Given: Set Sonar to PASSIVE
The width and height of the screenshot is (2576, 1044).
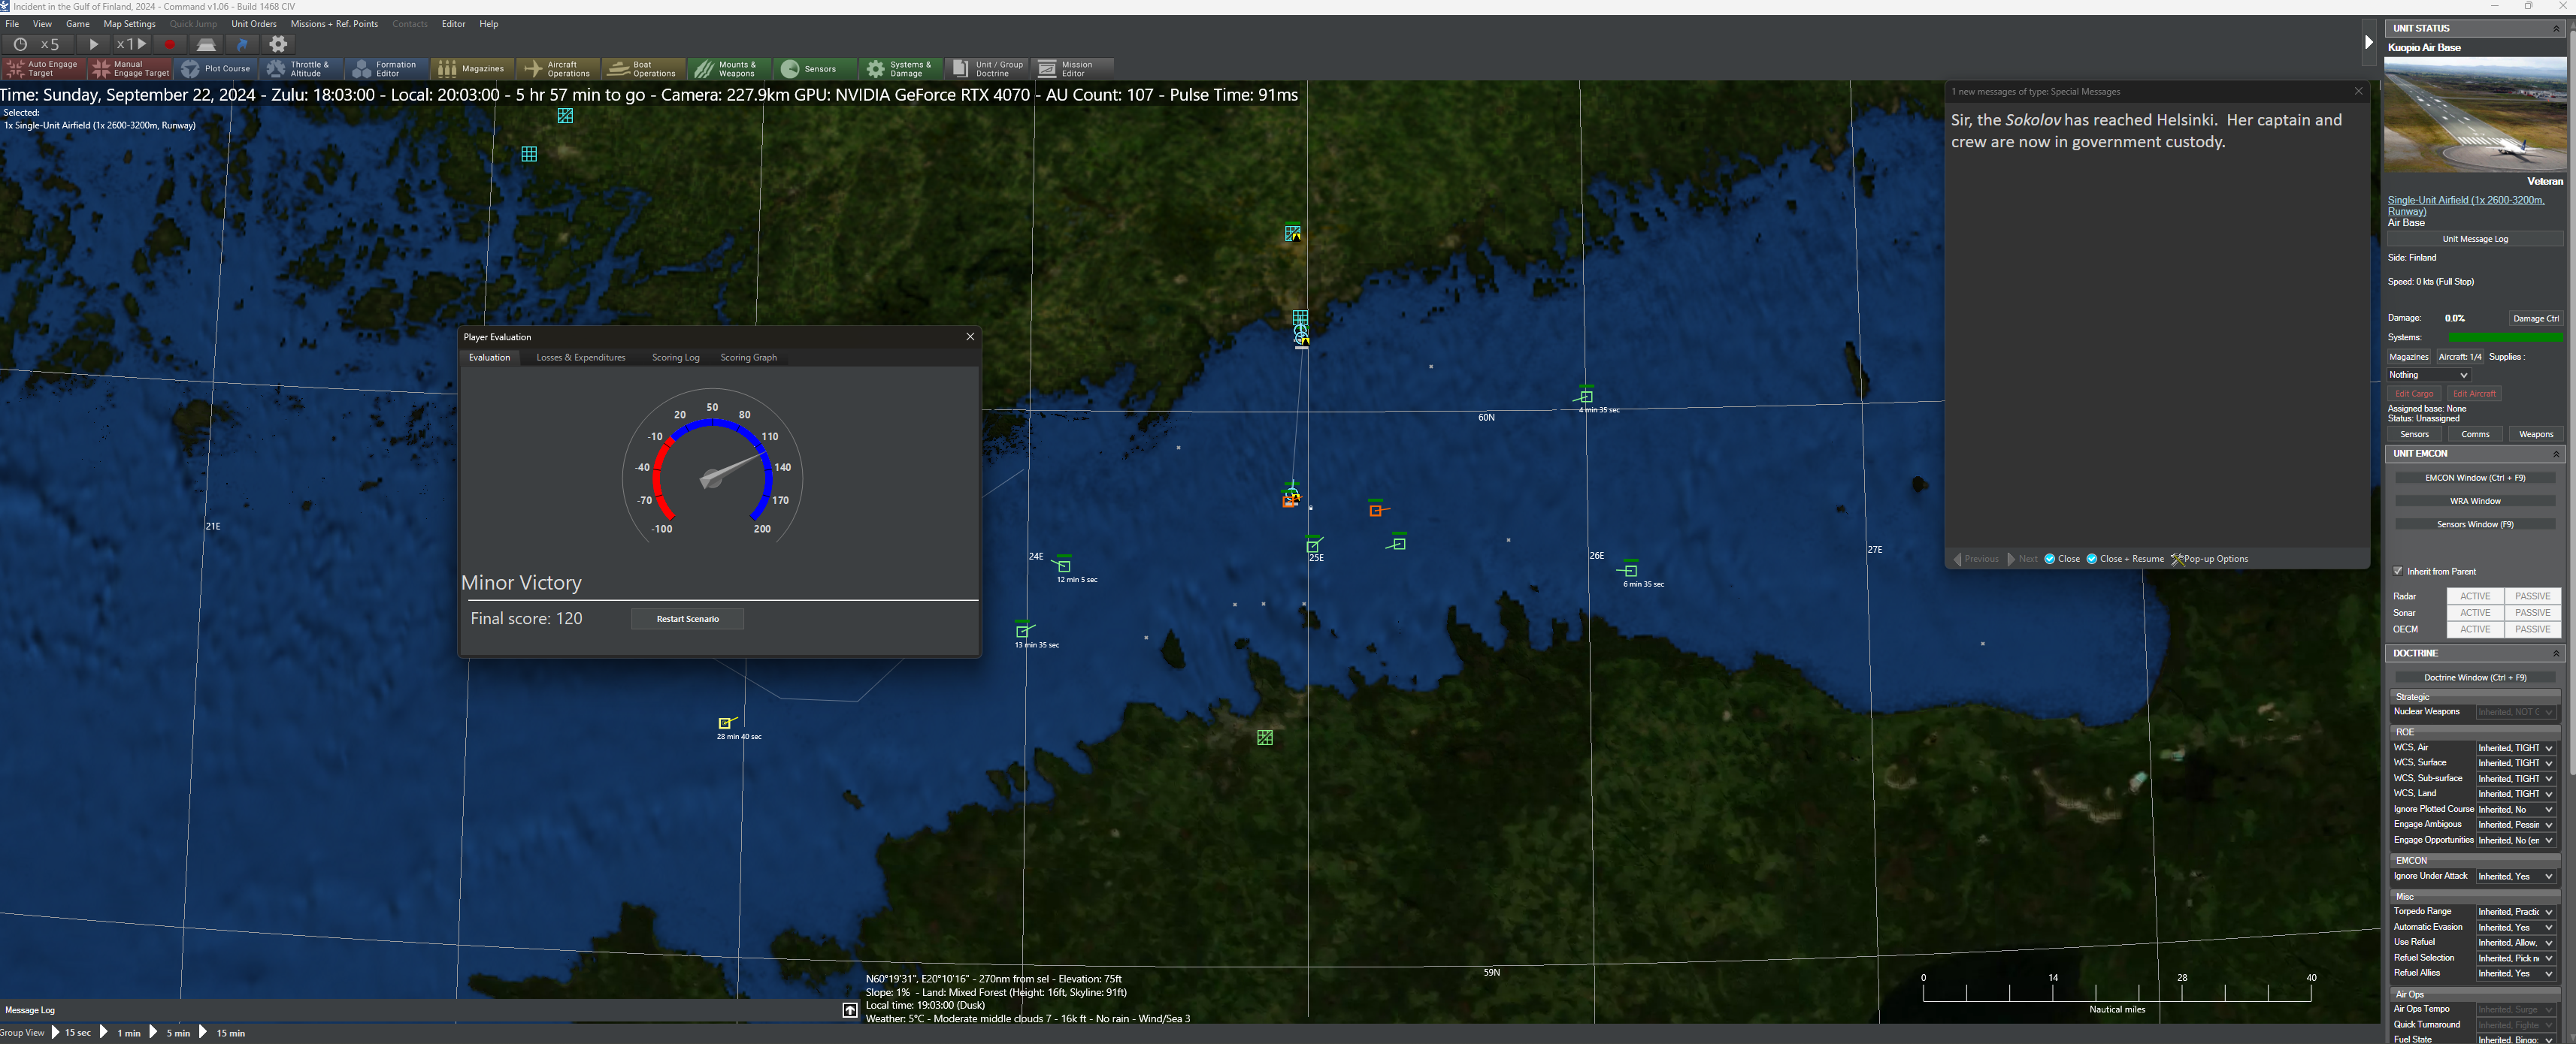Looking at the screenshot, I should (x=2532, y=612).
